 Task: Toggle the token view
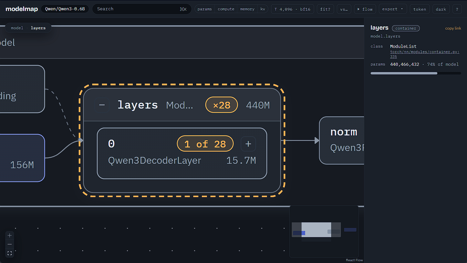click(x=419, y=9)
